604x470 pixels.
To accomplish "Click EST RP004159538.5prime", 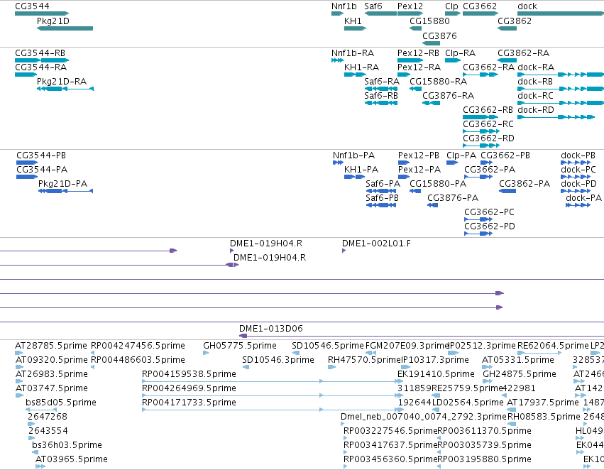I will 273,381.
